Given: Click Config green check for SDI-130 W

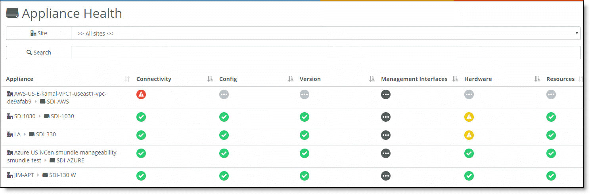Looking at the screenshot, I should point(224,176).
